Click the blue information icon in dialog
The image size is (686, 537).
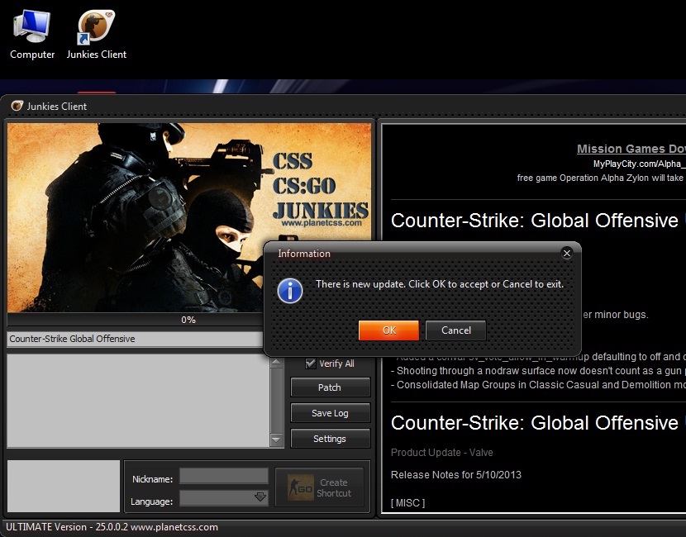tap(289, 291)
